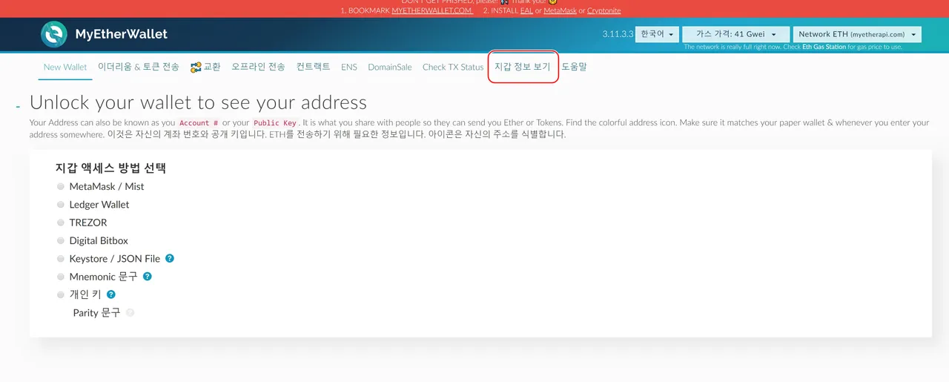Open help icon next to Keystore / JSON File

pyautogui.click(x=170, y=258)
